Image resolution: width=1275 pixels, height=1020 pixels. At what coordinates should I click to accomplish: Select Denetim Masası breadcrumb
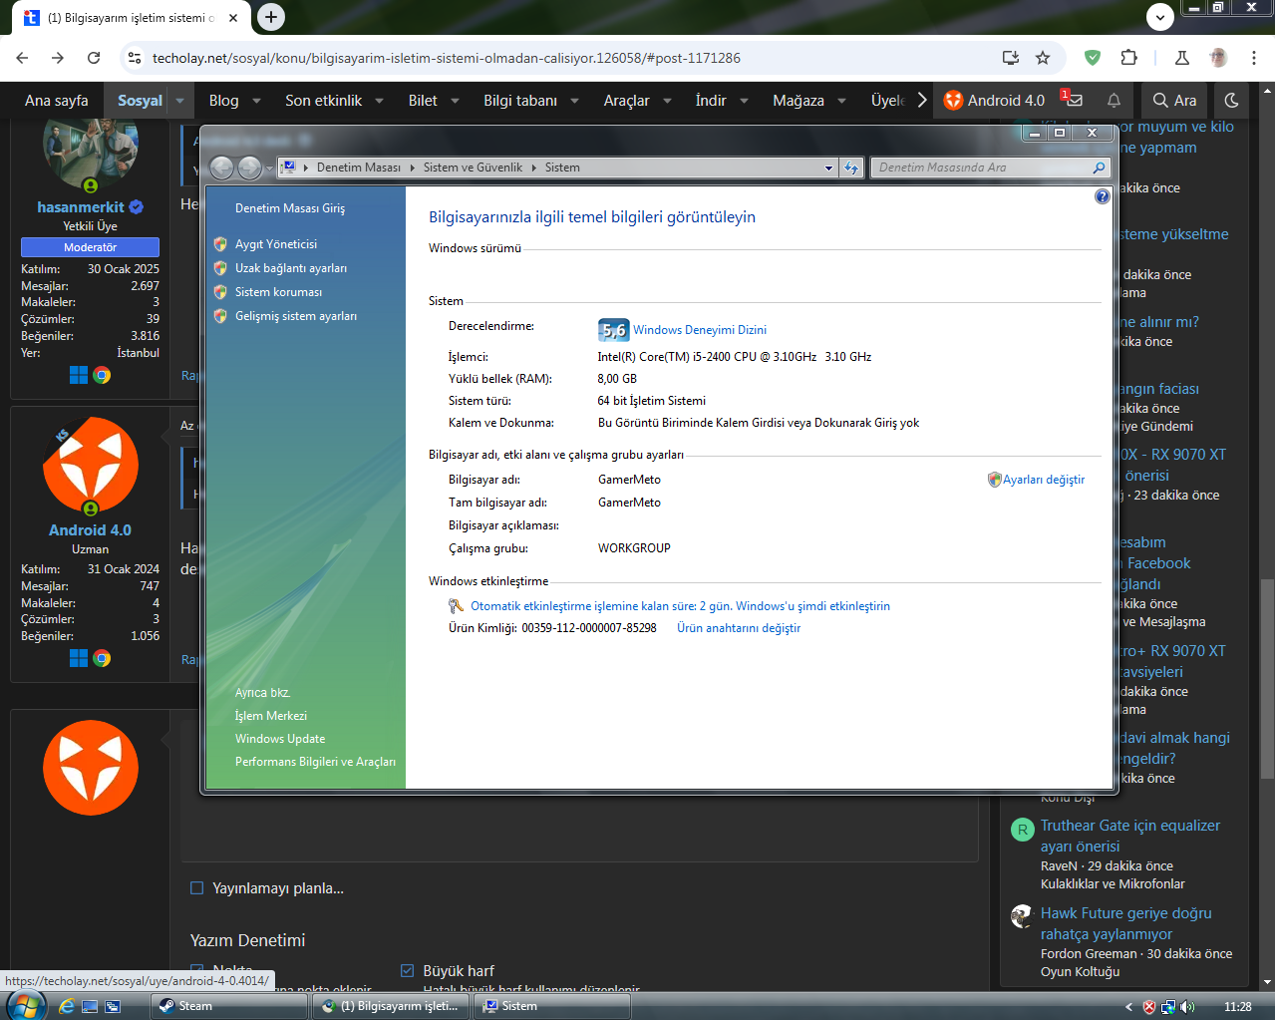(359, 168)
